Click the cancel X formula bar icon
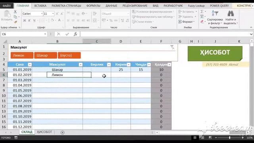This screenshot has height=143, width=254. click(x=59, y=34)
